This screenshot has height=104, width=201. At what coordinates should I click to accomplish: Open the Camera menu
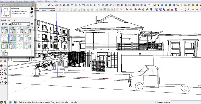[x=19, y=1]
